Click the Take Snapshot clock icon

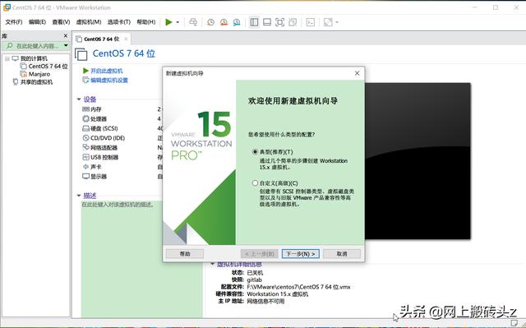210,22
